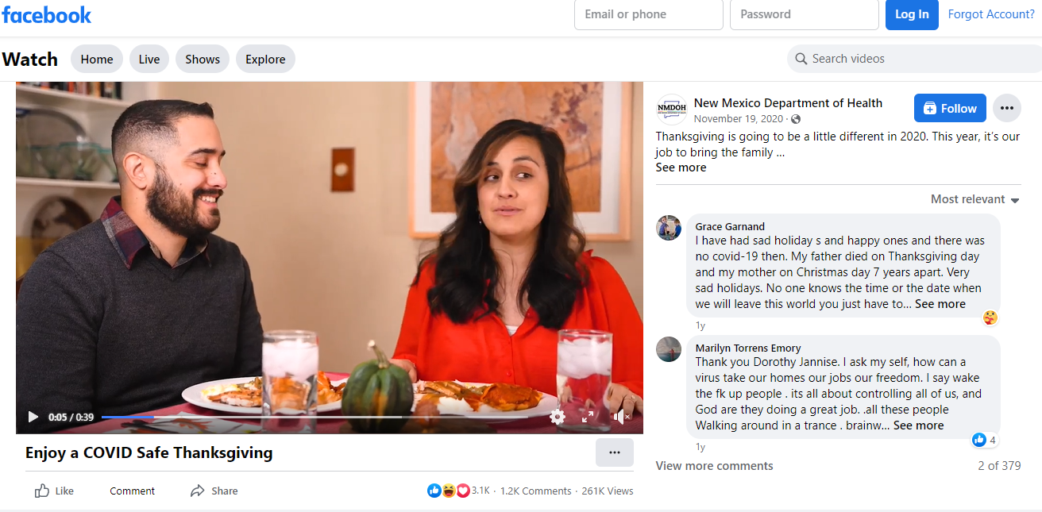Open New Mexico Department of Health avatar
This screenshot has width=1042, height=512.
pos(671,110)
